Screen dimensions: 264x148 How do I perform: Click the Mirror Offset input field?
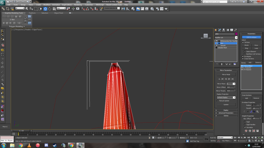230,87
